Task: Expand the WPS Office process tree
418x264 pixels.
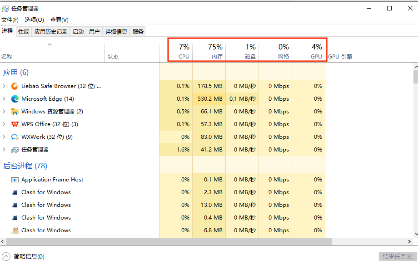Action: [4, 124]
